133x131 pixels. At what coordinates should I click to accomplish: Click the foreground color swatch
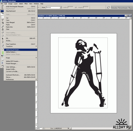tap(3, 53)
